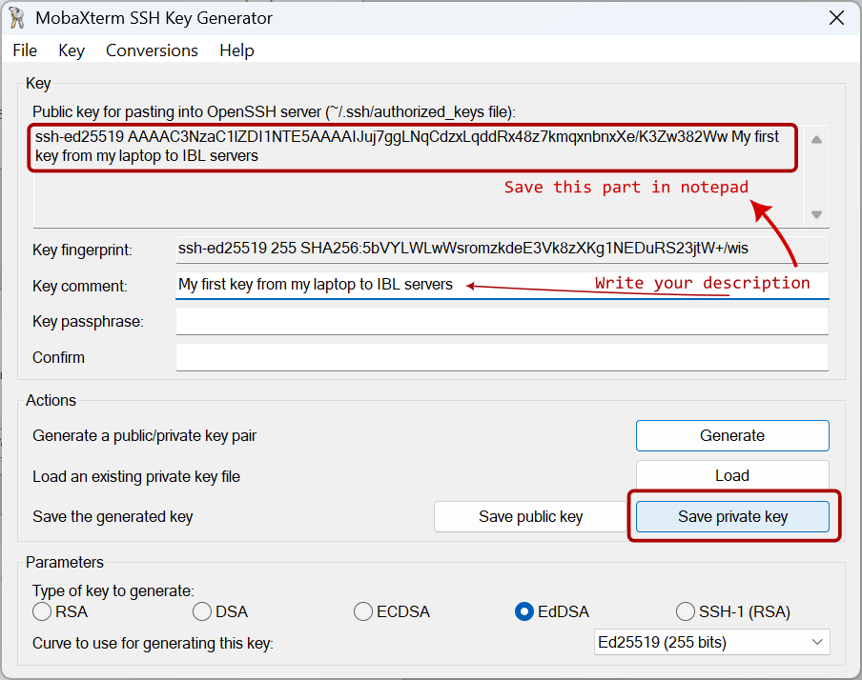862x680 pixels.
Task: Select the DSA key type
Action: click(220, 611)
